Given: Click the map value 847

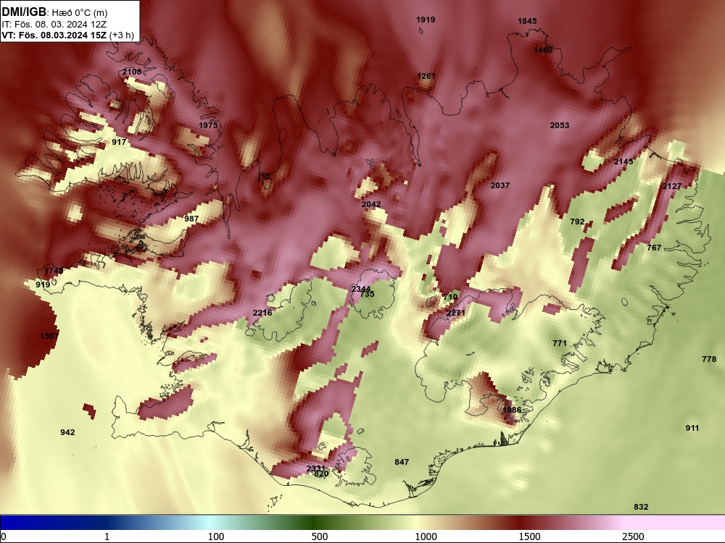Looking at the screenshot, I should tap(402, 462).
